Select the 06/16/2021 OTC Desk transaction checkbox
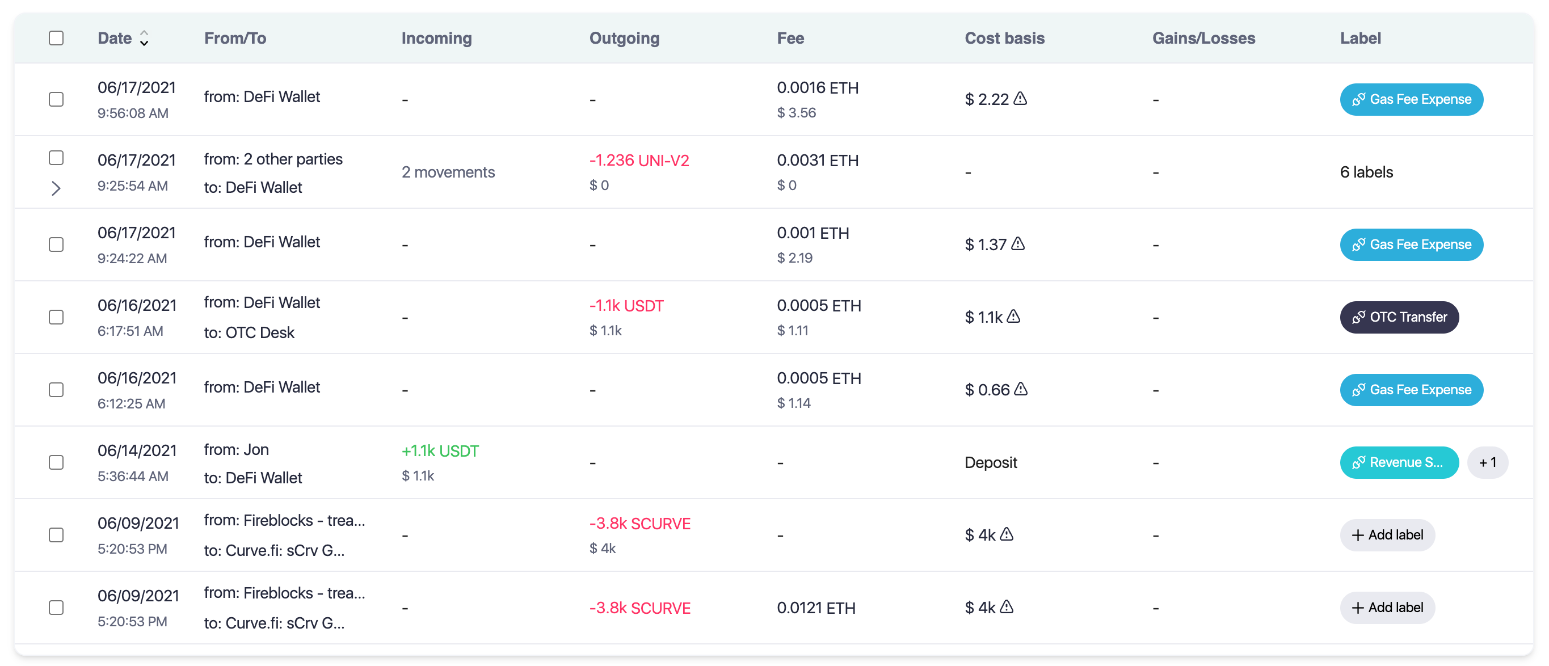This screenshot has width=1549, height=666. pos(56,317)
